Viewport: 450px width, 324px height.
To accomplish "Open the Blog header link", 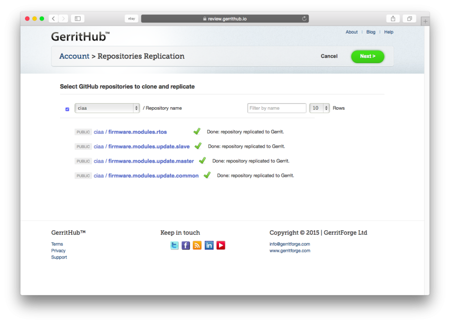I will coord(371,32).
